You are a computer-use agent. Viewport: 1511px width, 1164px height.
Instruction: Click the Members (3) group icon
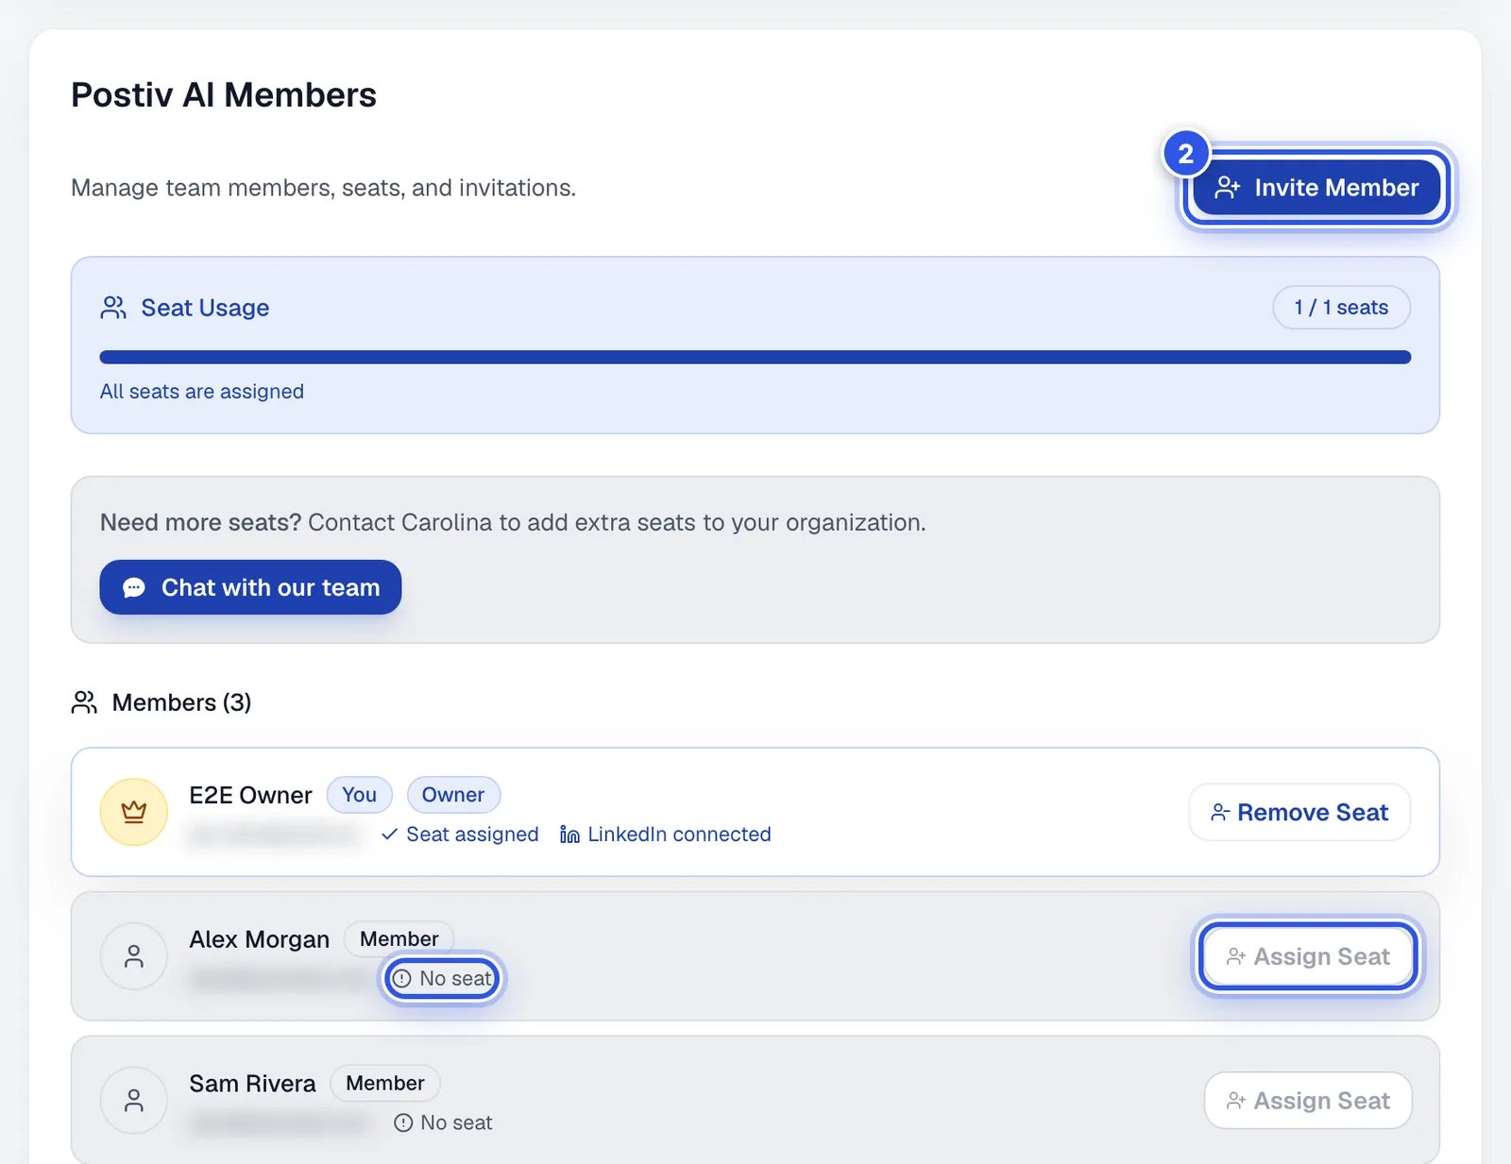(84, 702)
